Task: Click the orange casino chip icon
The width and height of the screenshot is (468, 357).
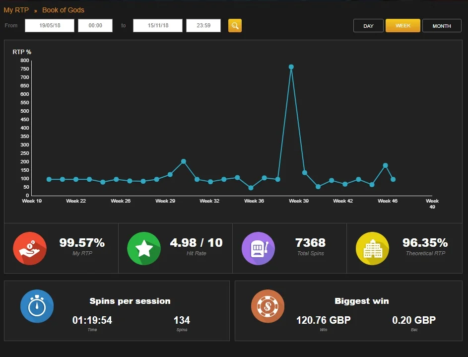Action: pyautogui.click(x=267, y=306)
